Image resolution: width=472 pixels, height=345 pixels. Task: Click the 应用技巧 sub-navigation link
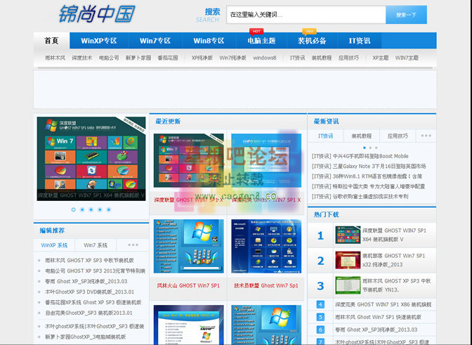348,58
